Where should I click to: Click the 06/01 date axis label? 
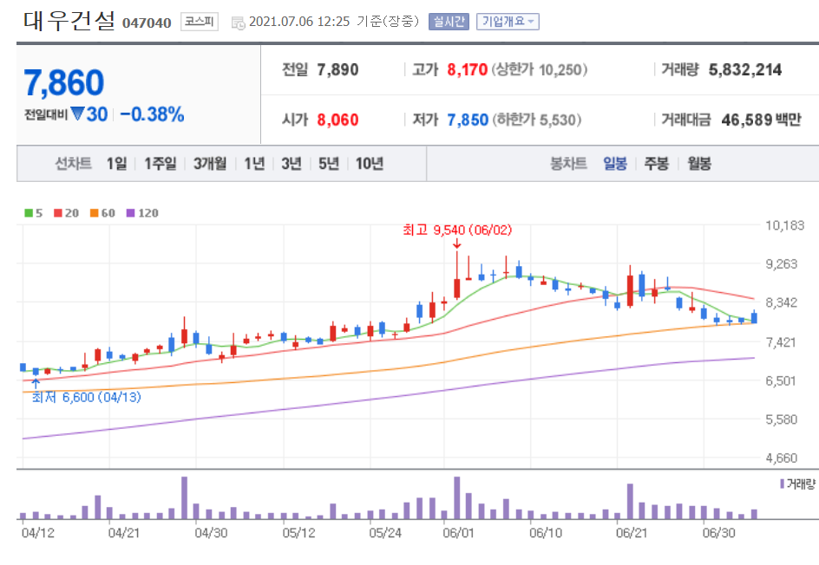click(x=458, y=533)
